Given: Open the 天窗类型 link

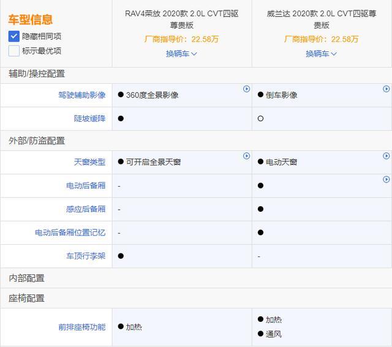Looking at the screenshot, I should [90, 162].
